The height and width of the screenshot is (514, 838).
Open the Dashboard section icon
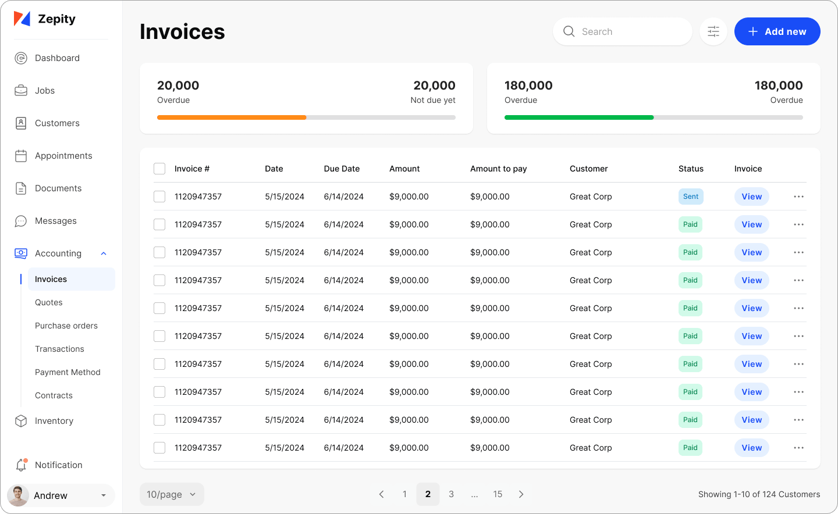point(21,58)
